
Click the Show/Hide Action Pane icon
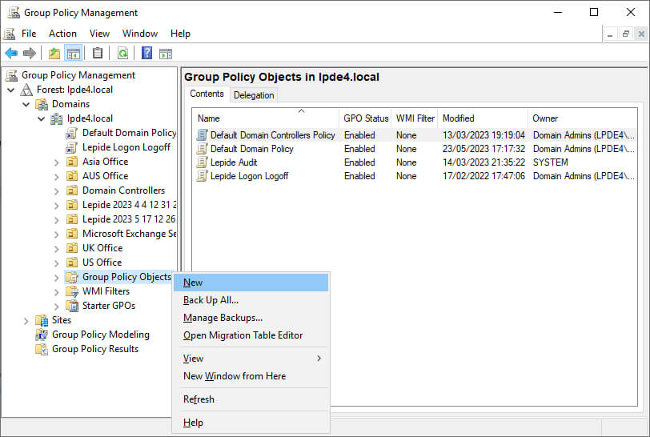pos(166,54)
